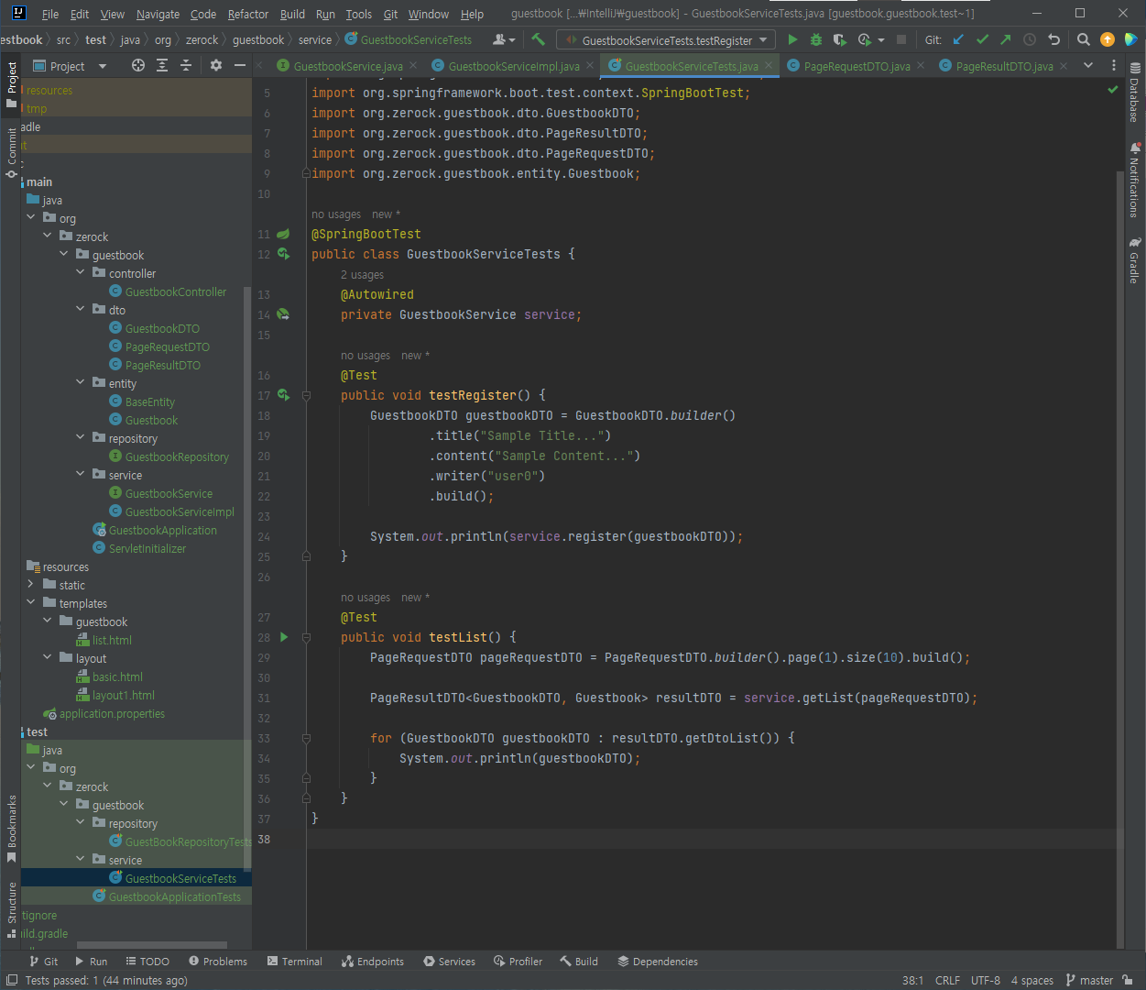Open the Project view selector dropdown

[71, 66]
